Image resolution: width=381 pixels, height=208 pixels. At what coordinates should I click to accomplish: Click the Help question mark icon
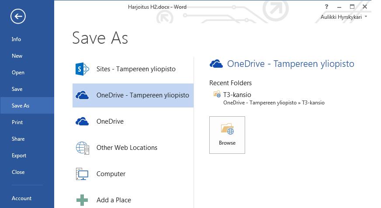[x=326, y=7]
